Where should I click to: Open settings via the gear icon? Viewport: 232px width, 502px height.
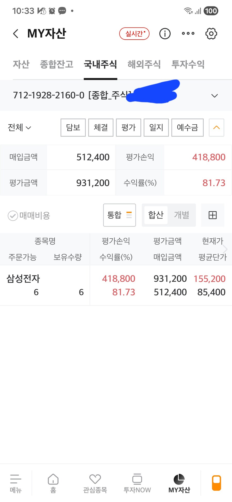coord(211,34)
